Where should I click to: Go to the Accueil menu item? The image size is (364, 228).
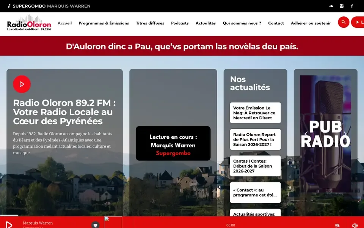click(64, 23)
